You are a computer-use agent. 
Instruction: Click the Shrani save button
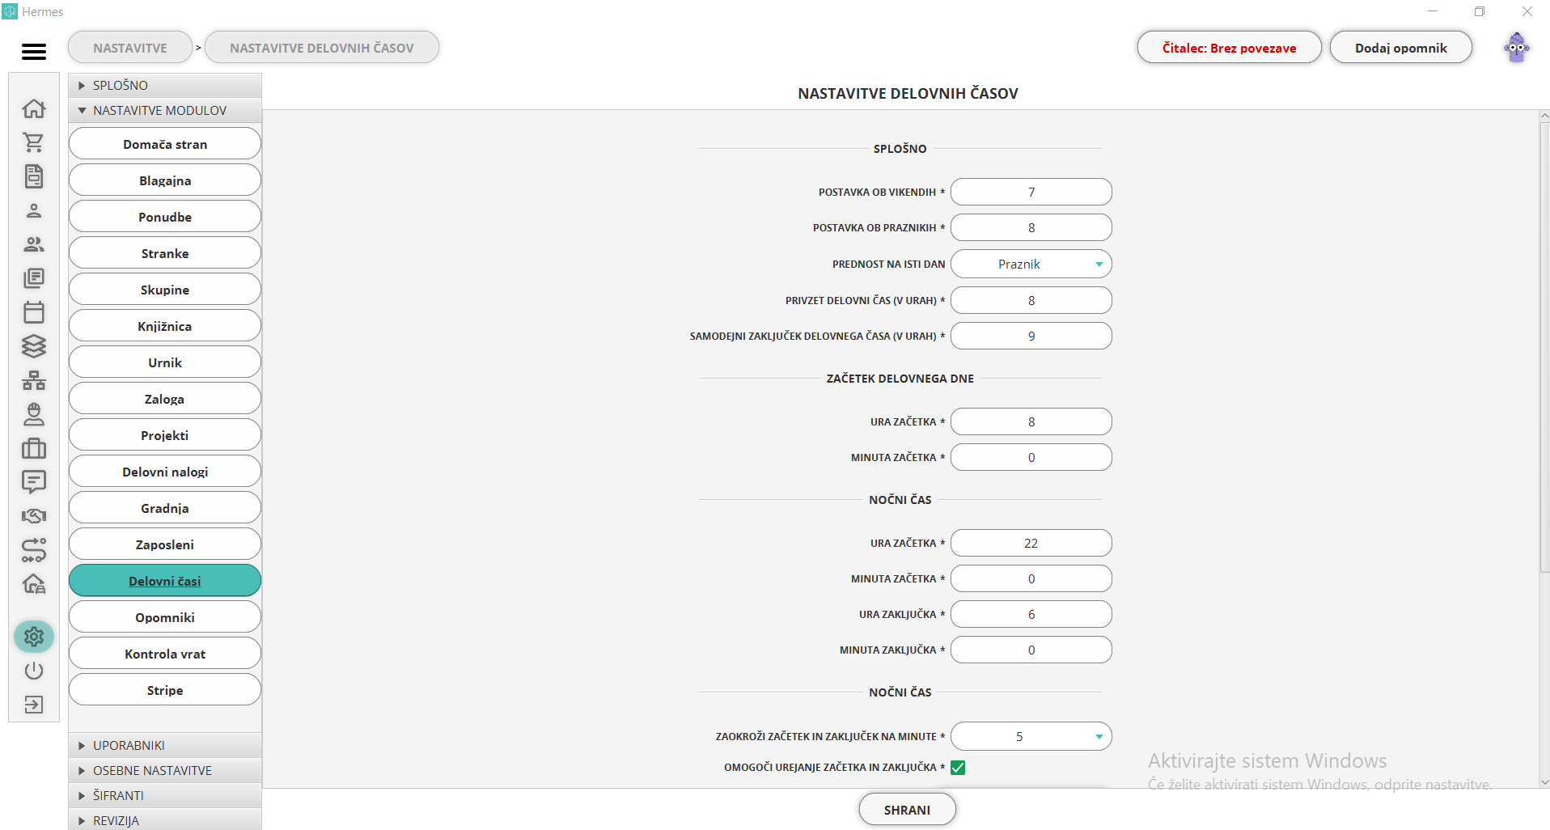pos(907,810)
